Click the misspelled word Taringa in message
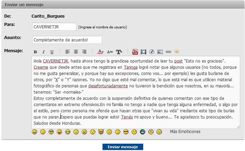 (131, 67)
